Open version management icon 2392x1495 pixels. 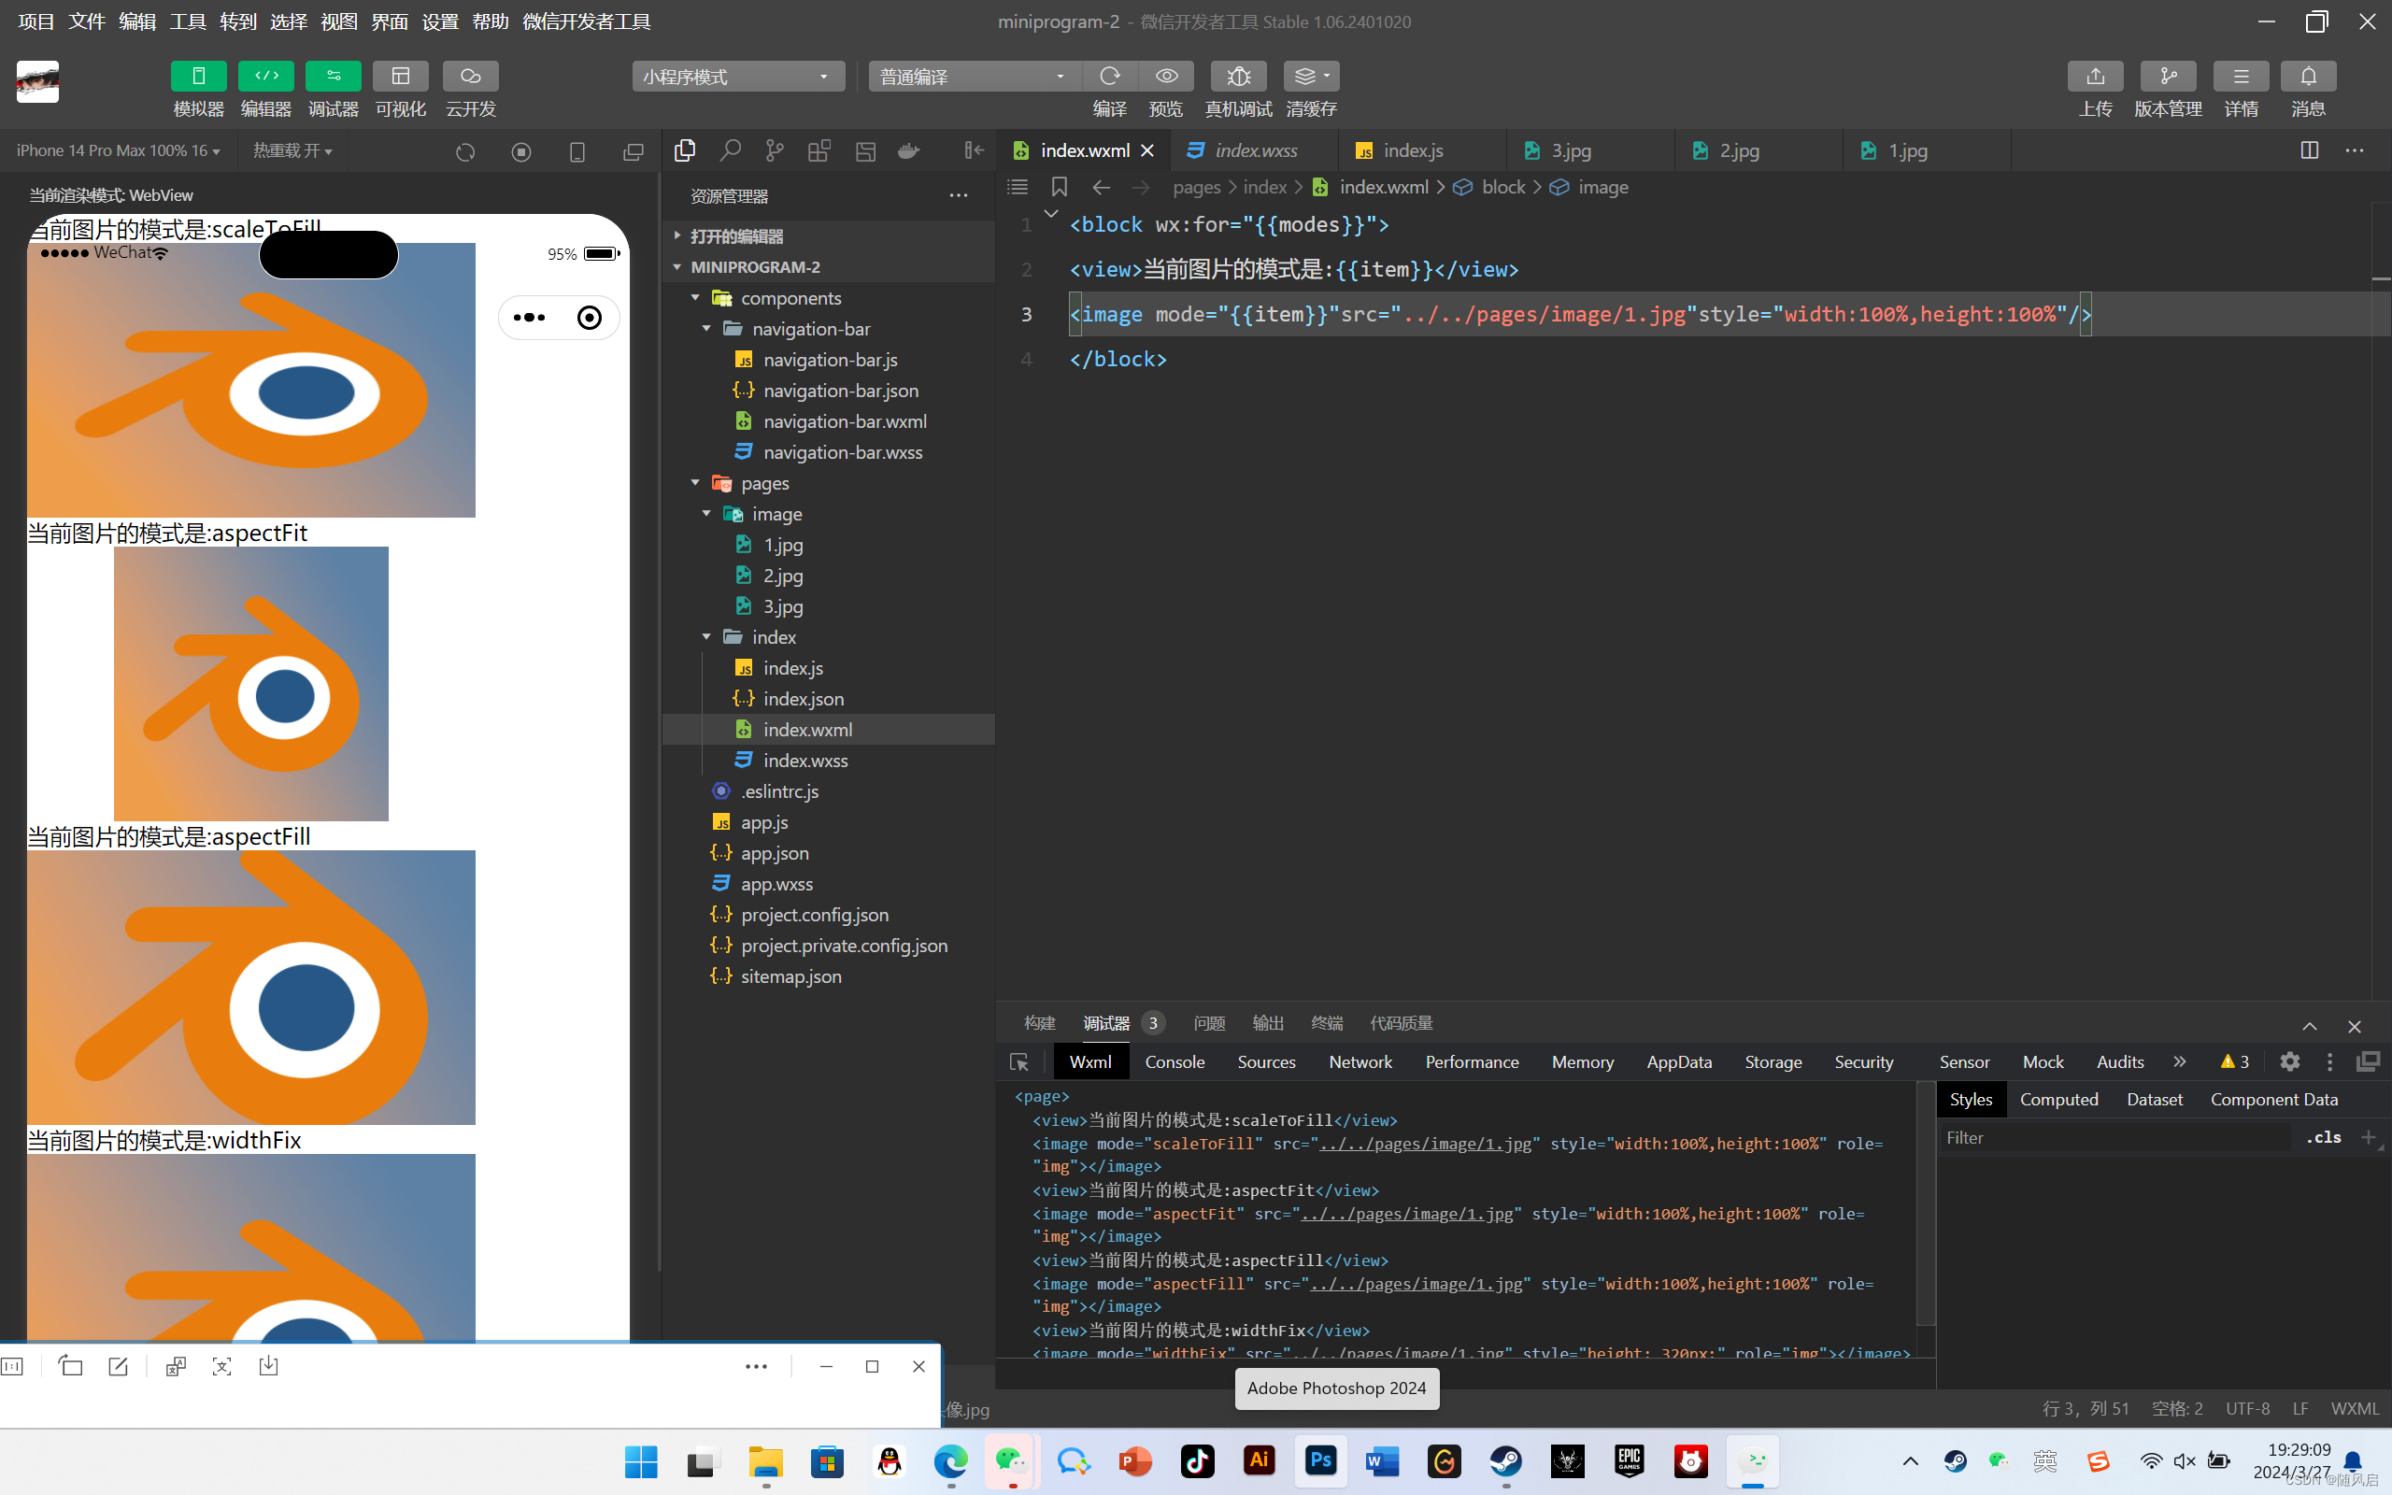[2168, 76]
